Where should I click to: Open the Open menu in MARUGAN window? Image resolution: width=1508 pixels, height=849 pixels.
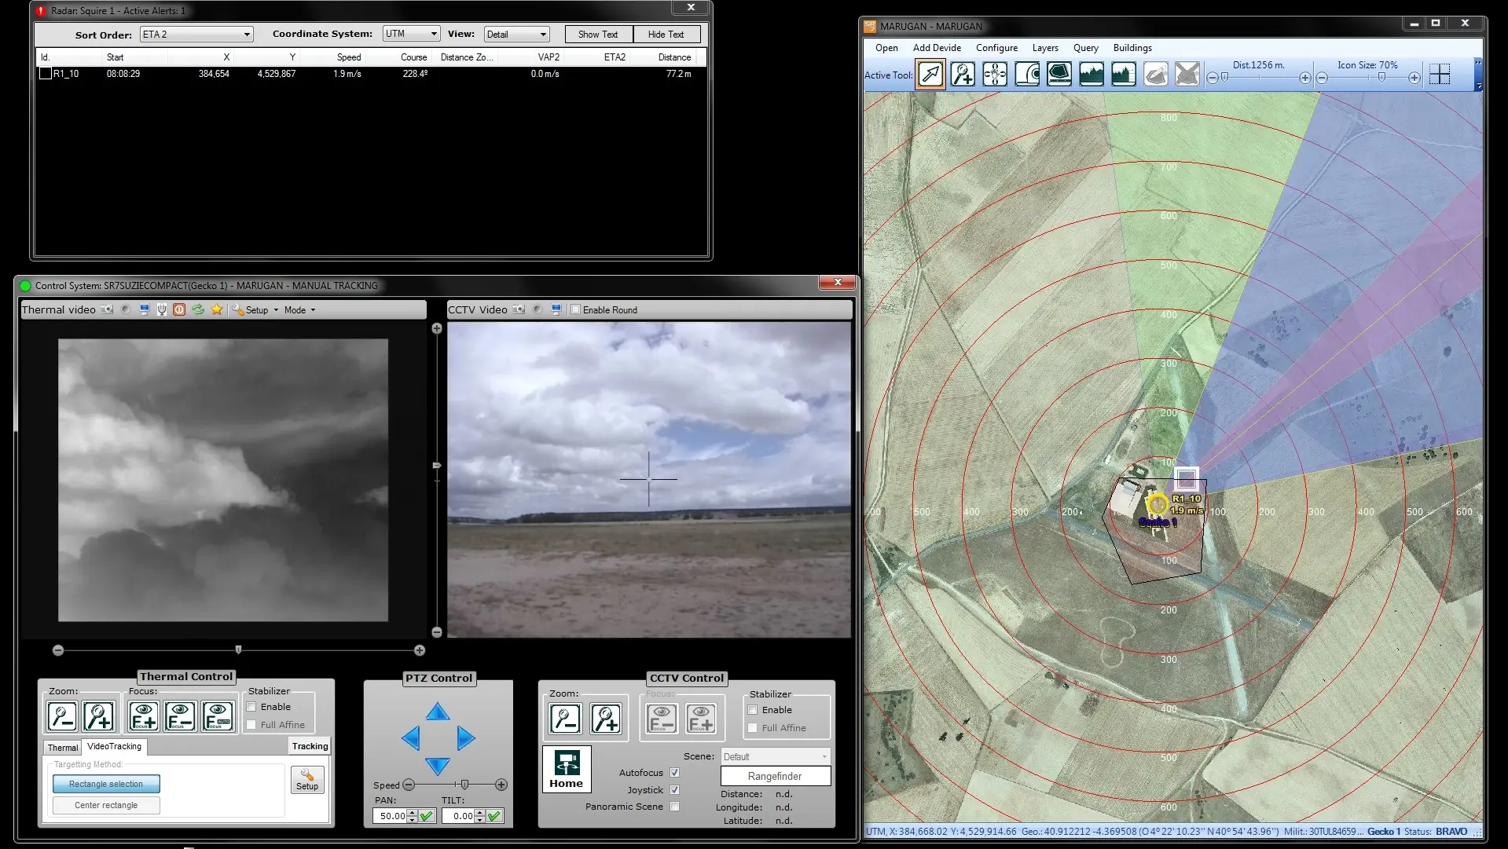pos(886,48)
